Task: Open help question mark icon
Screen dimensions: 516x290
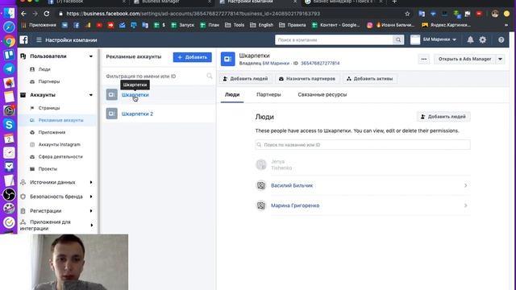Action: pyautogui.click(x=501, y=39)
